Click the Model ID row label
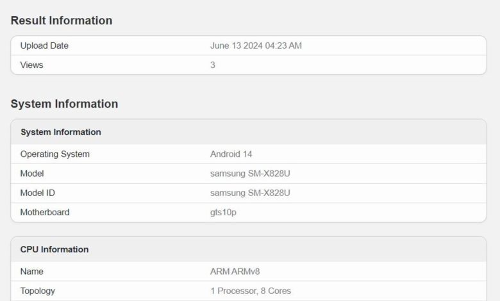The height and width of the screenshot is (301, 500). 38,193
